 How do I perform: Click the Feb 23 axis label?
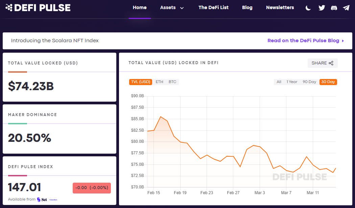point(207,193)
